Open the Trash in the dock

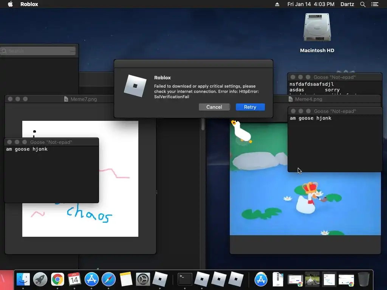(x=364, y=279)
